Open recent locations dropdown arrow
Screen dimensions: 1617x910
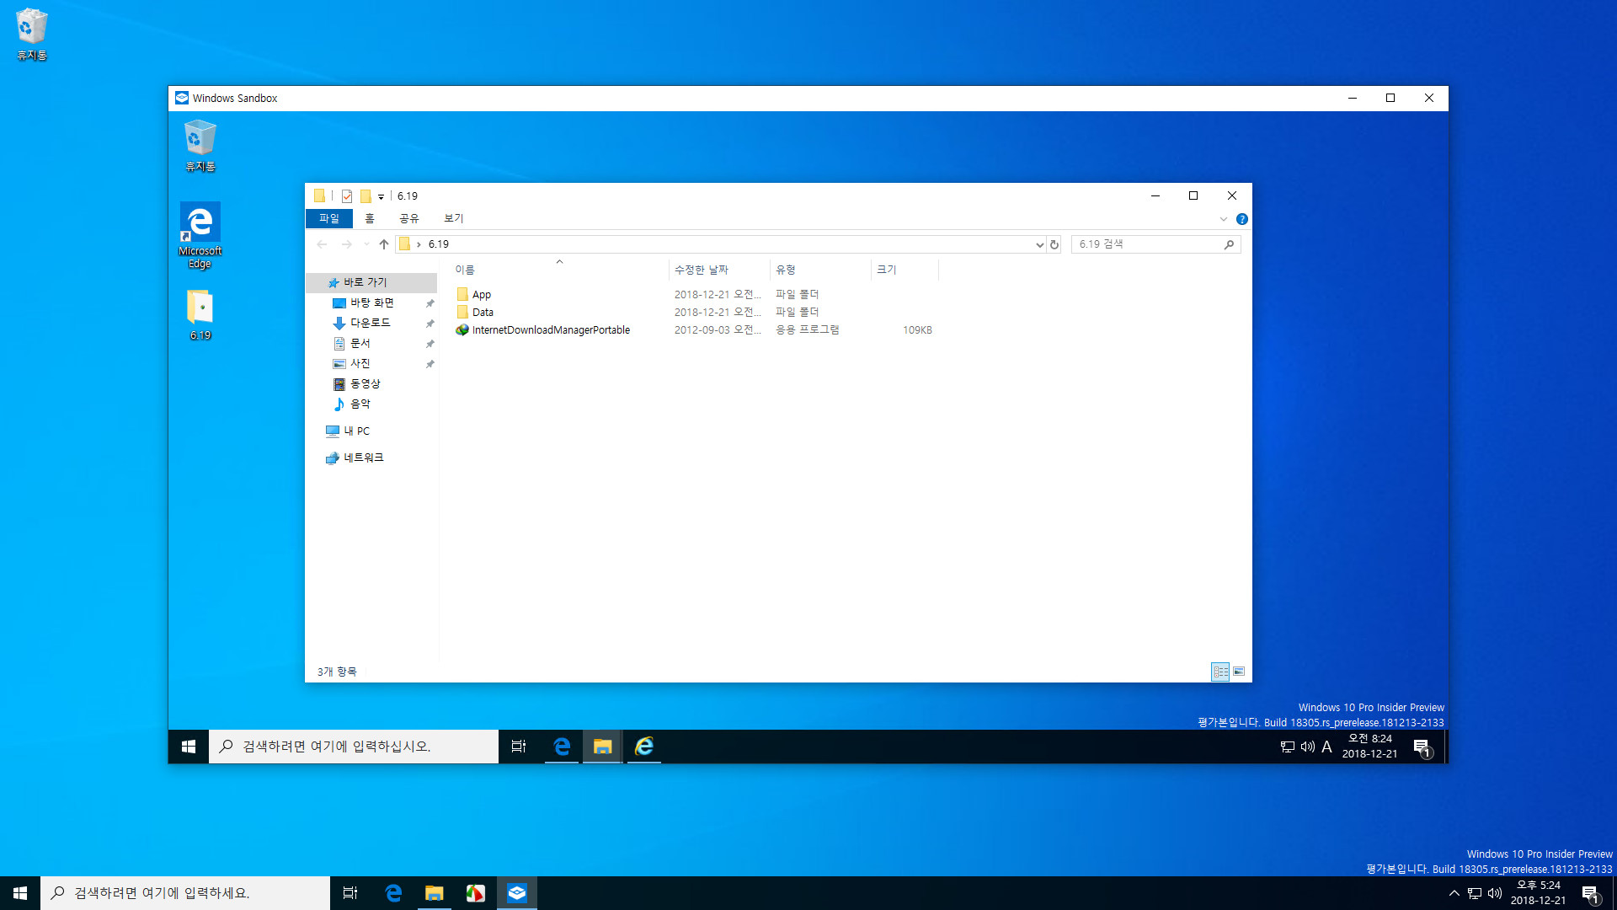pyautogui.click(x=366, y=244)
